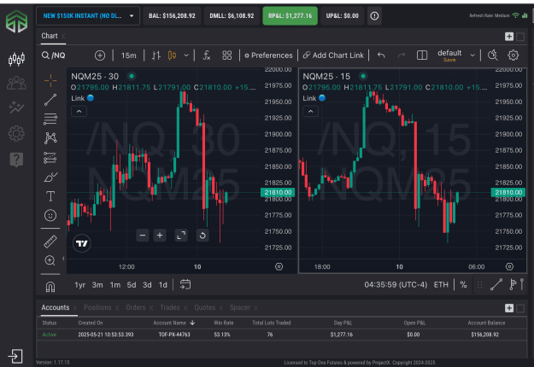This screenshot has height=367, width=534.
Task: Open the horizontal lines tool group
Action: [x=50, y=119]
